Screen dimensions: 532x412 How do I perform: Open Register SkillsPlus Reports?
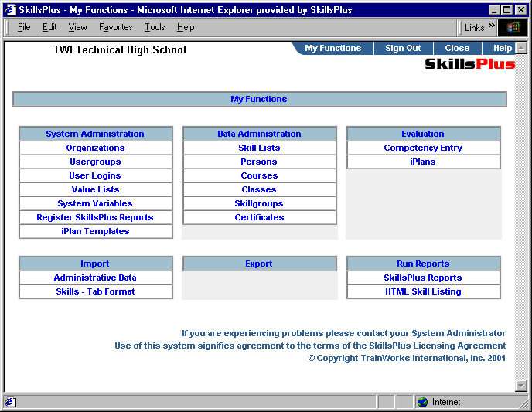pos(95,217)
